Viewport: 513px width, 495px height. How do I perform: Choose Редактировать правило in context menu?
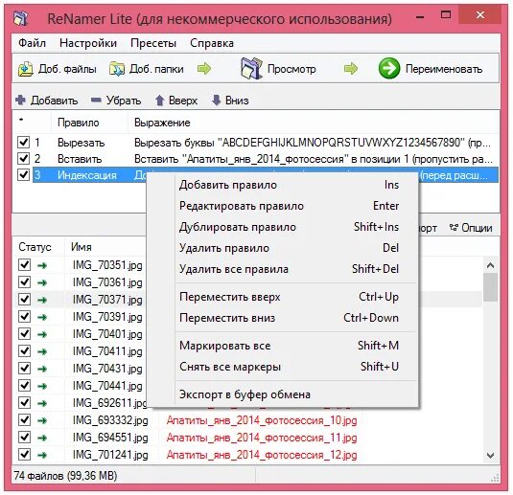[283, 206]
